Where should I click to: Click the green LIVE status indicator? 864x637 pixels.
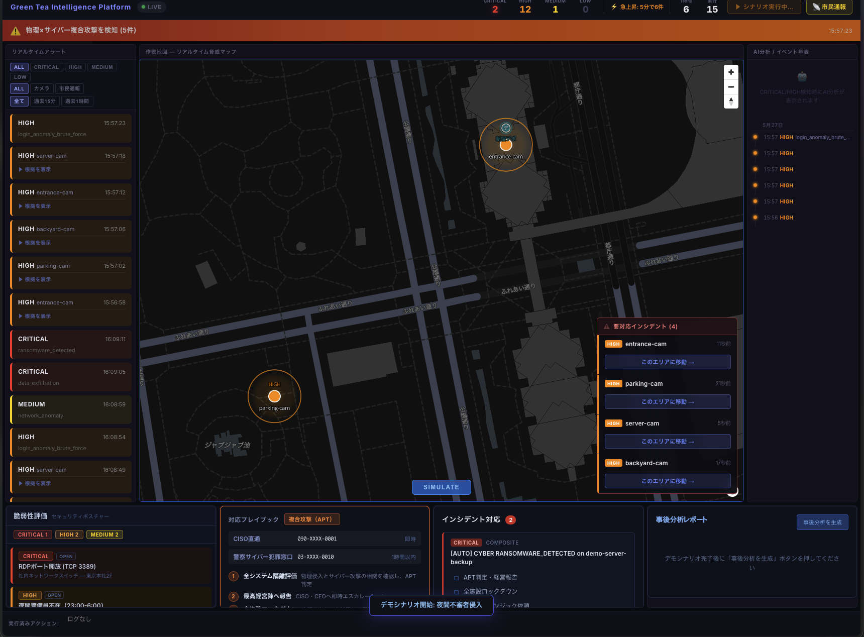point(152,7)
